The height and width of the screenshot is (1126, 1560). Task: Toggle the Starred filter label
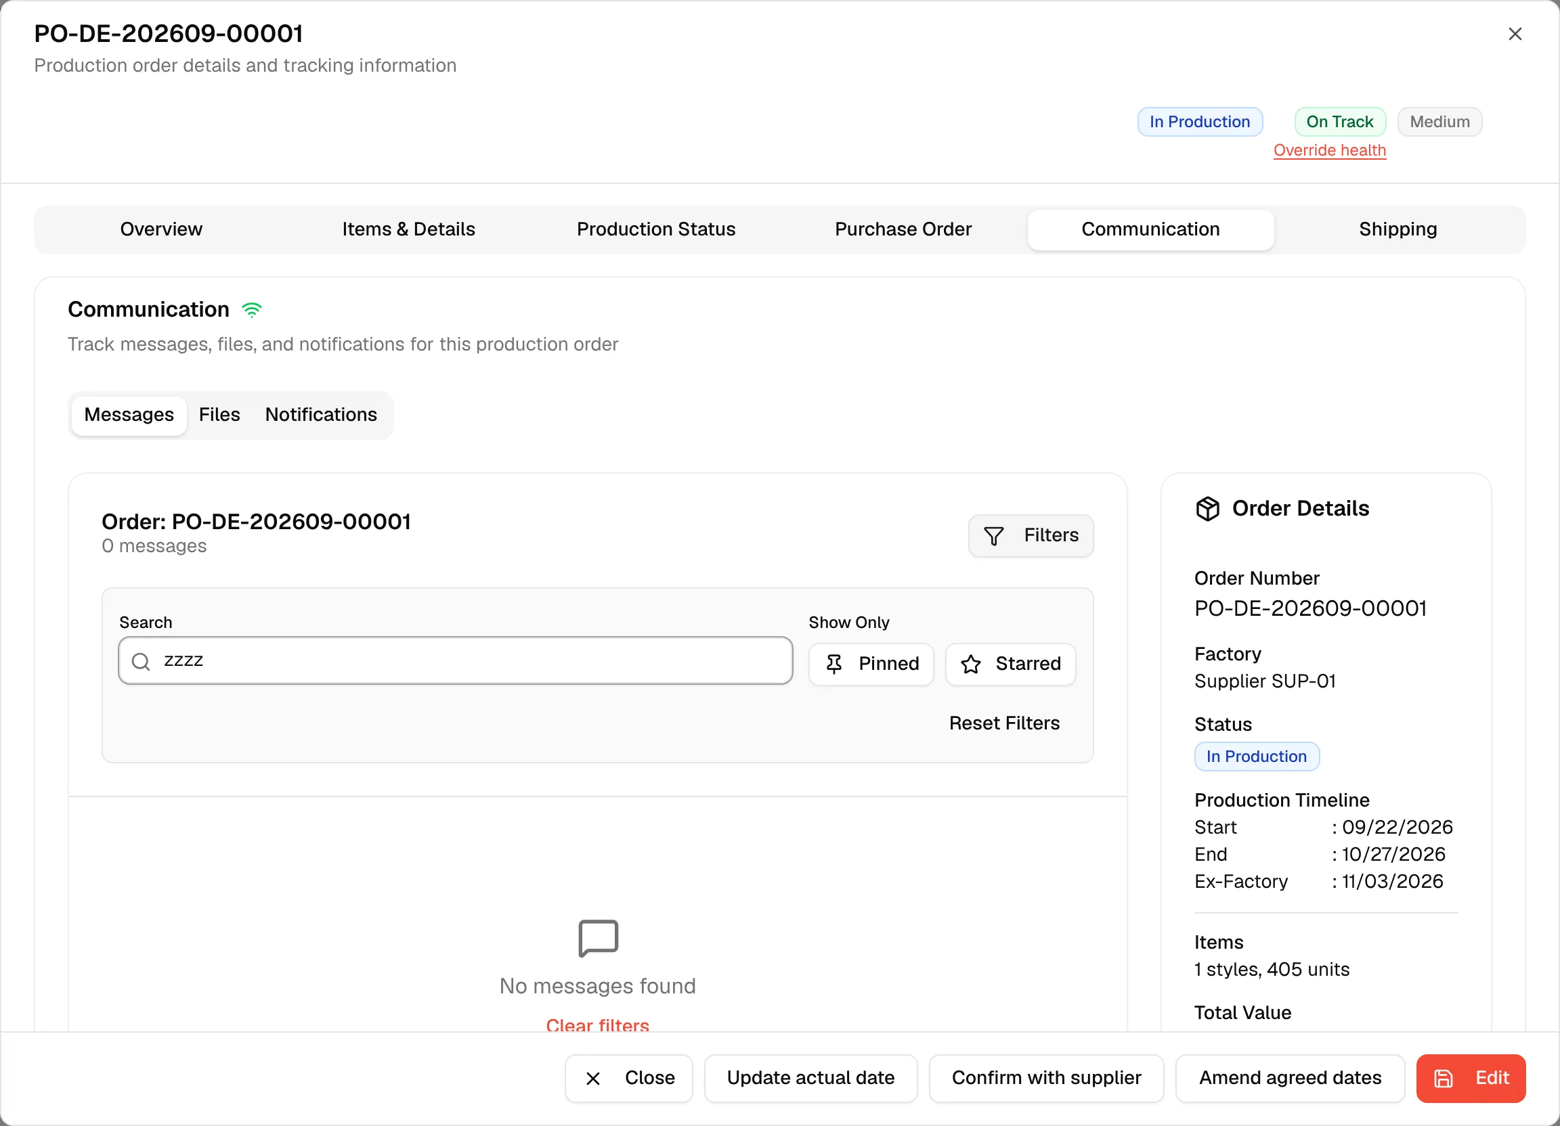click(x=1028, y=664)
